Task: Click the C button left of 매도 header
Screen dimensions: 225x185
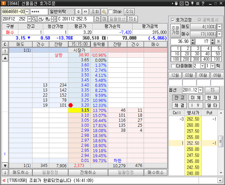Action: point(5,45)
